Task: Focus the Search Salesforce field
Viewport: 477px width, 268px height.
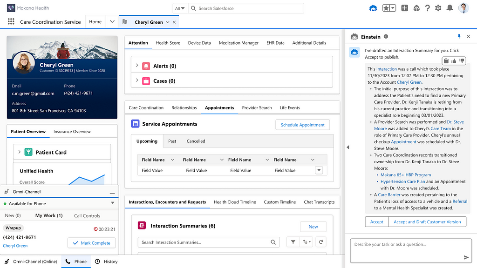Action: 246,8
